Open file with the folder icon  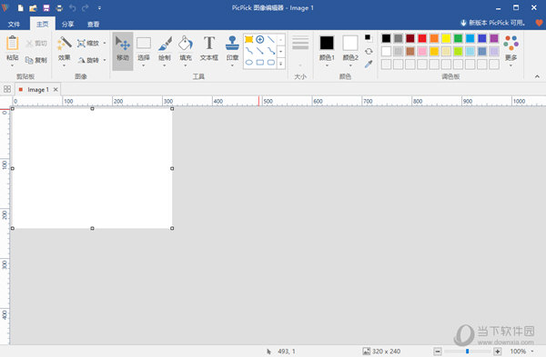(x=33, y=7)
